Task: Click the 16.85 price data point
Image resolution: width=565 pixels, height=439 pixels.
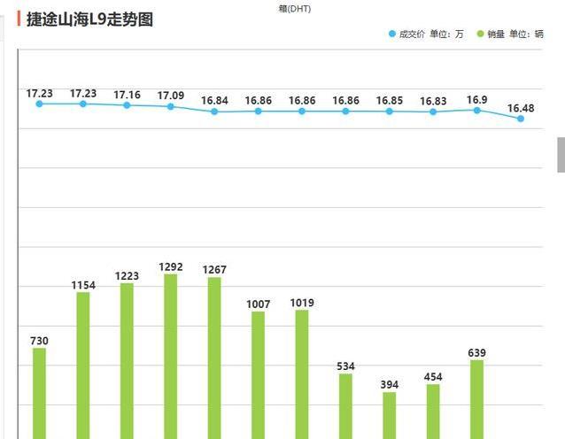Action: click(x=390, y=112)
